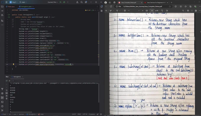Rerun StringIntro in the Run panel
The image size is (201, 116).
[x=7, y=81]
